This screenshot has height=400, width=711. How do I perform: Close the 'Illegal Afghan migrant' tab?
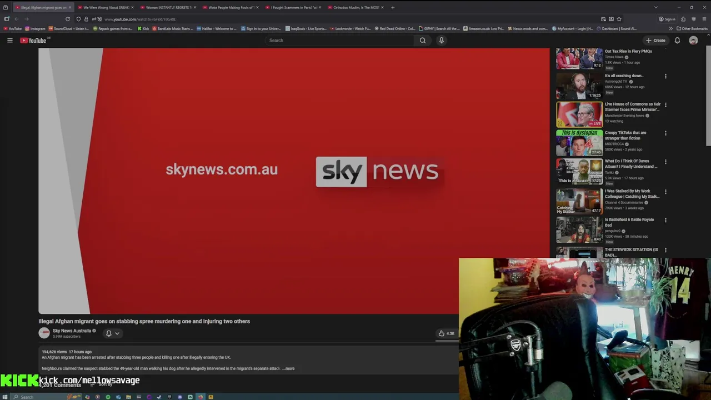pyautogui.click(x=69, y=7)
